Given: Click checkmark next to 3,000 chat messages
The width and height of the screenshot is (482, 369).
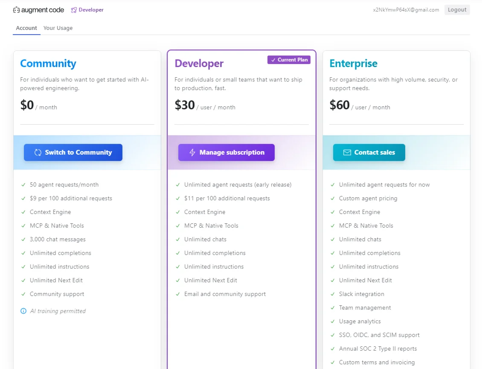Looking at the screenshot, I should pos(23,240).
